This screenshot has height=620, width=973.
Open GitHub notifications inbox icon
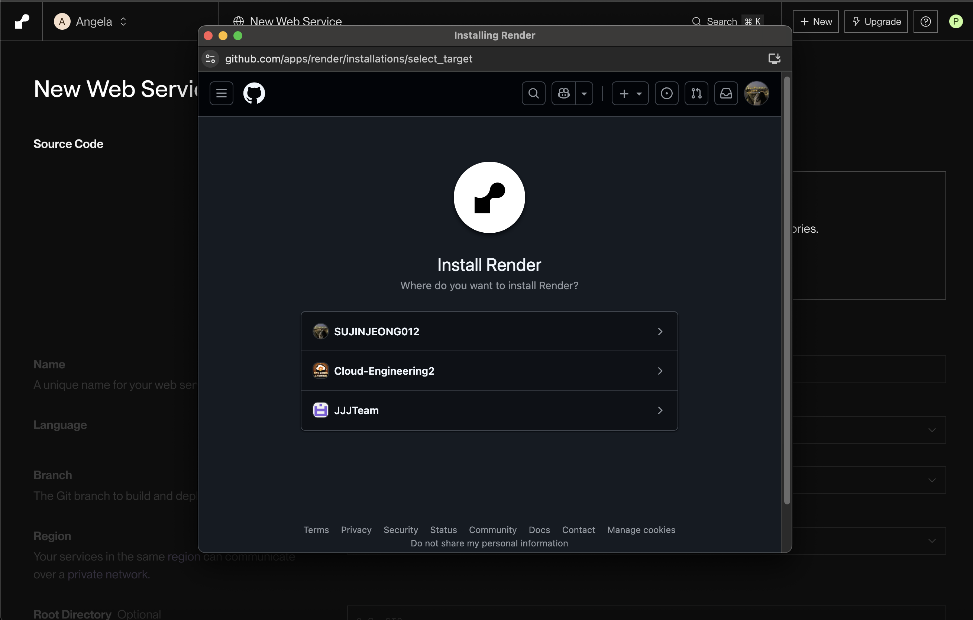[x=726, y=93]
